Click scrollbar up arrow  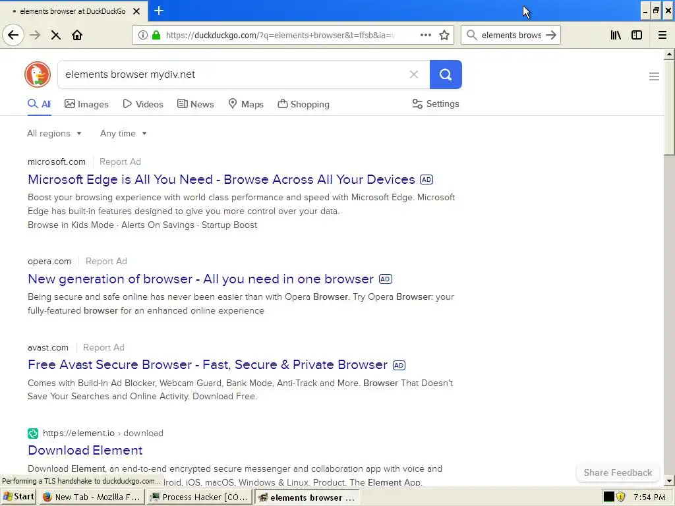(x=669, y=54)
